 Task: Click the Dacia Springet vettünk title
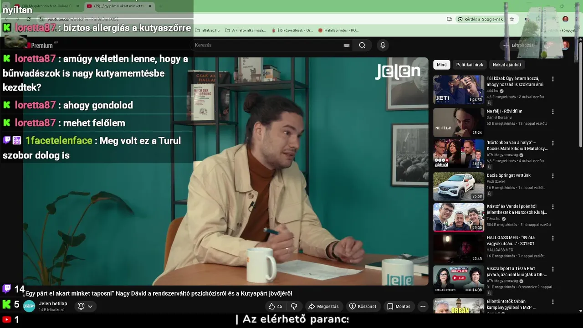tap(508, 175)
